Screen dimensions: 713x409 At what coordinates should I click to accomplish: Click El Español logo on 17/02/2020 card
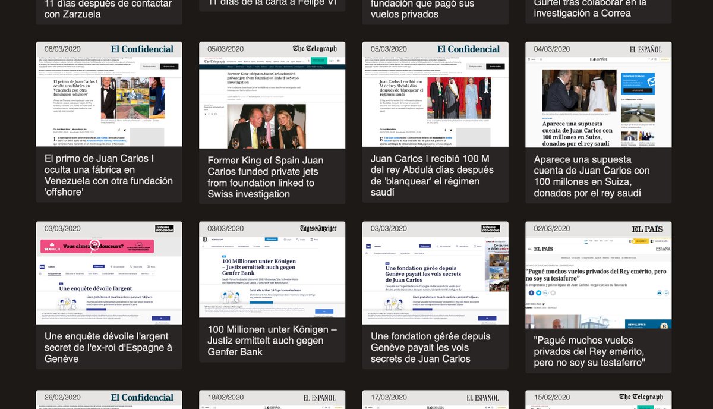(483, 397)
